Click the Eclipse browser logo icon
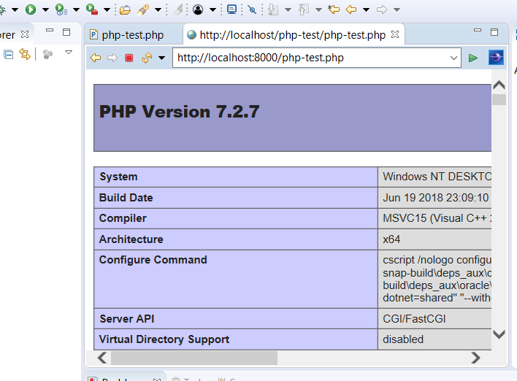Screen dimensions: 517x381 (496, 58)
